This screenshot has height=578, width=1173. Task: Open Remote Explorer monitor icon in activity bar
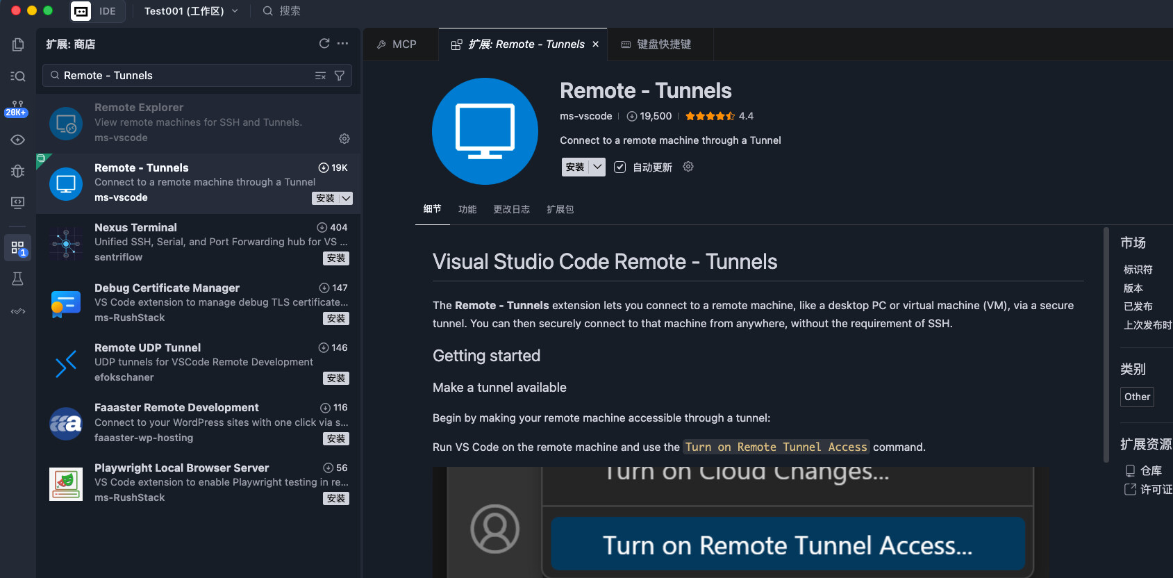pos(18,203)
